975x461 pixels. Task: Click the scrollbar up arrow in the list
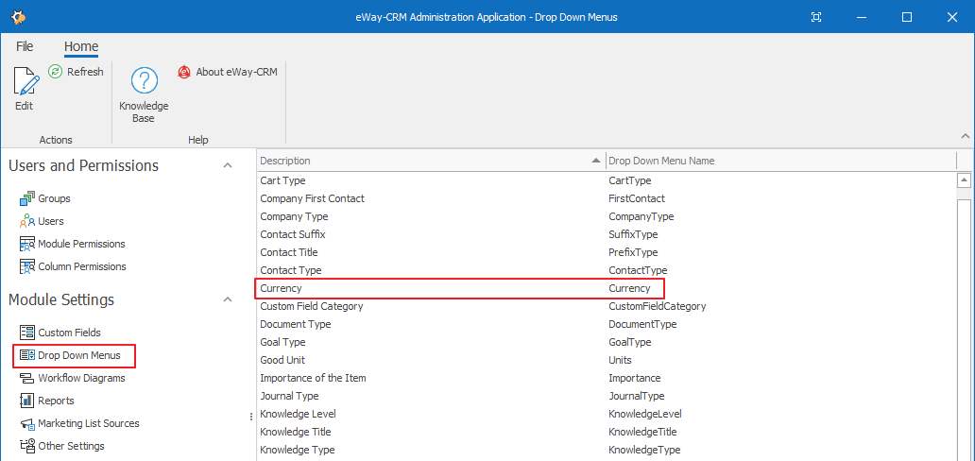click(964, 180)
